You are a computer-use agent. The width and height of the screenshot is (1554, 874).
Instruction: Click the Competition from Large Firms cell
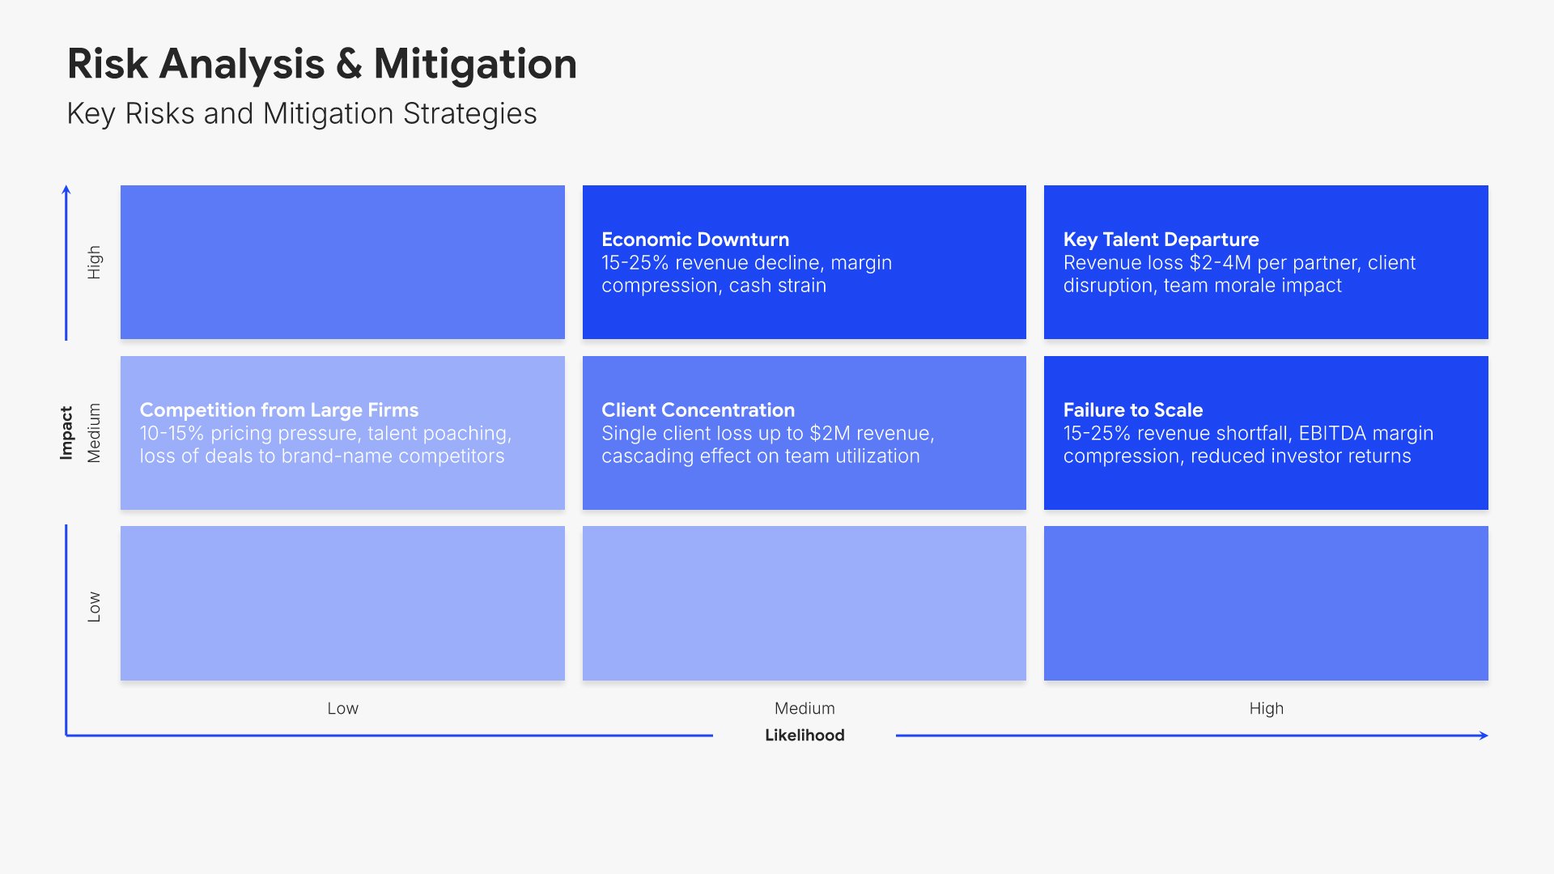tap(342, 433)
